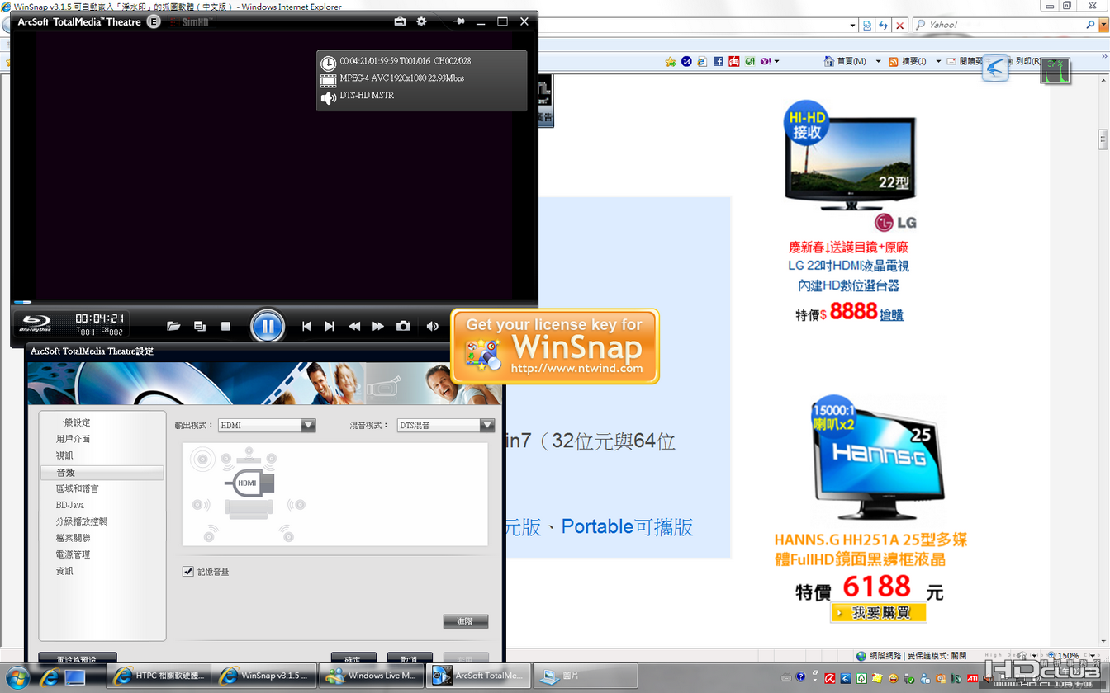Click the pin icon in player title bar

pyautogui.click(x=460, y=21)
